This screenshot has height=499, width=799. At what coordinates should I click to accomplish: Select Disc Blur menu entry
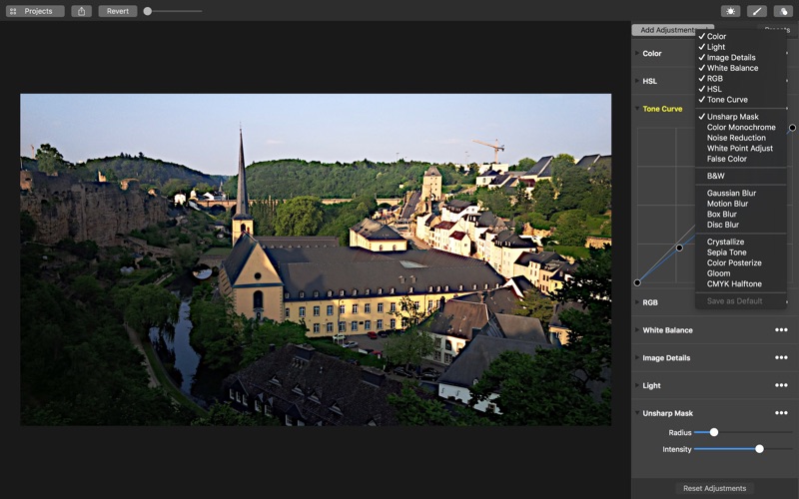click(x=741, y=225)
